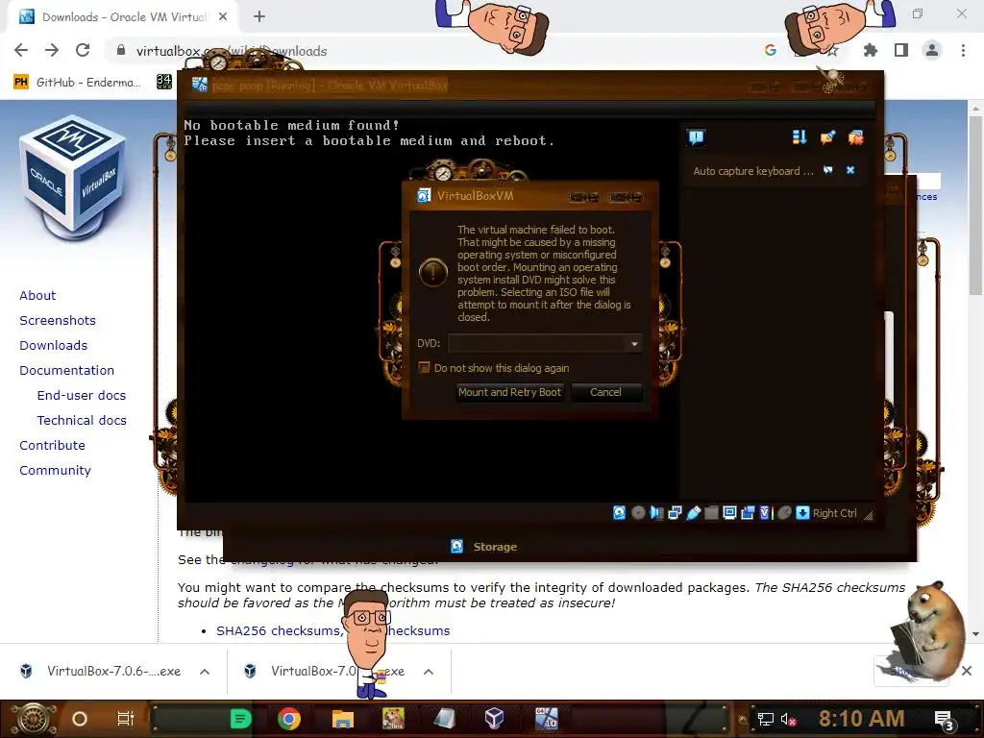Expand options for second VirtualBox-7.0 download item

point(429,672)
